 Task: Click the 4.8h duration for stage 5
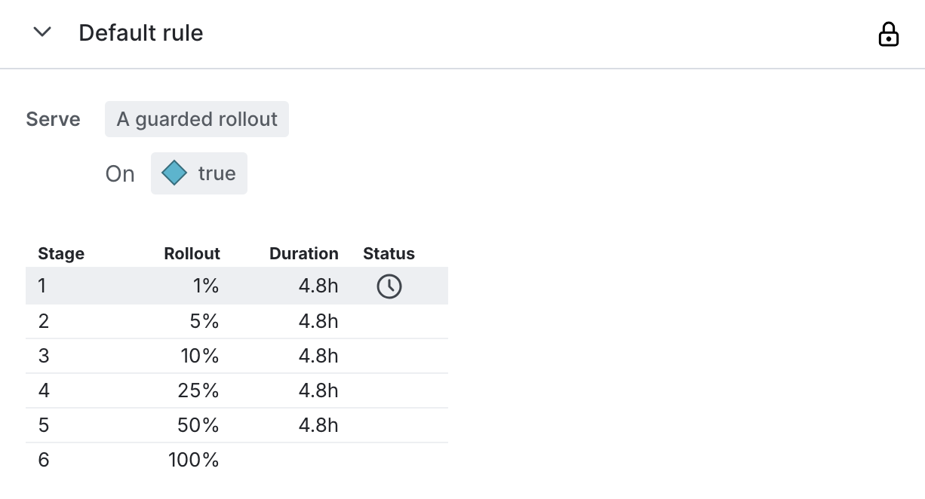(318, 425)
